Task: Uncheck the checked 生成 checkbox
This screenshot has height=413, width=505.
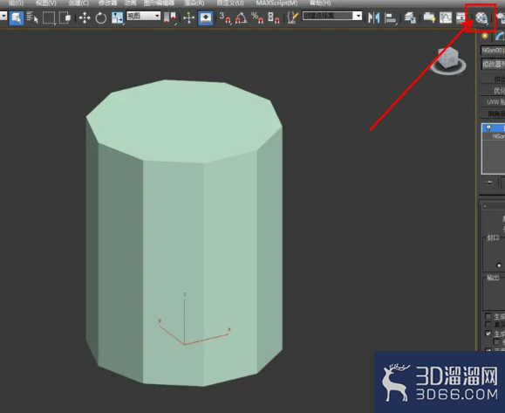Action: pos(488,334)
